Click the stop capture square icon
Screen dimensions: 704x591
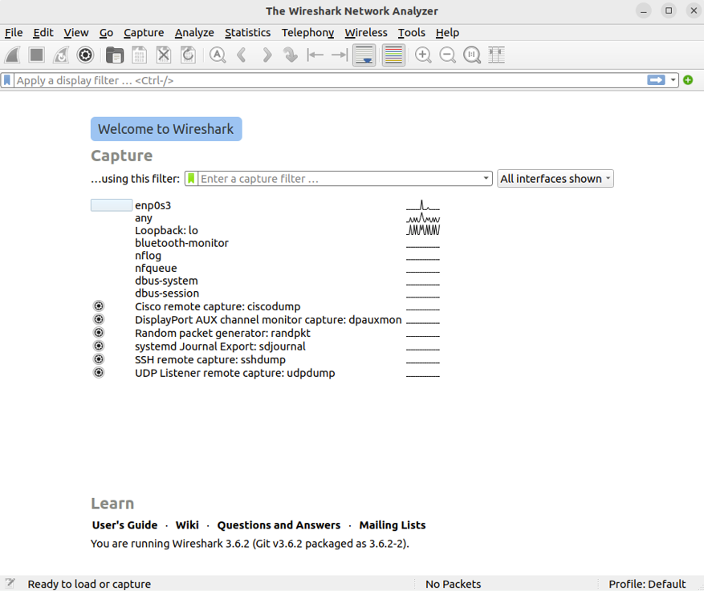click(36, 55)
